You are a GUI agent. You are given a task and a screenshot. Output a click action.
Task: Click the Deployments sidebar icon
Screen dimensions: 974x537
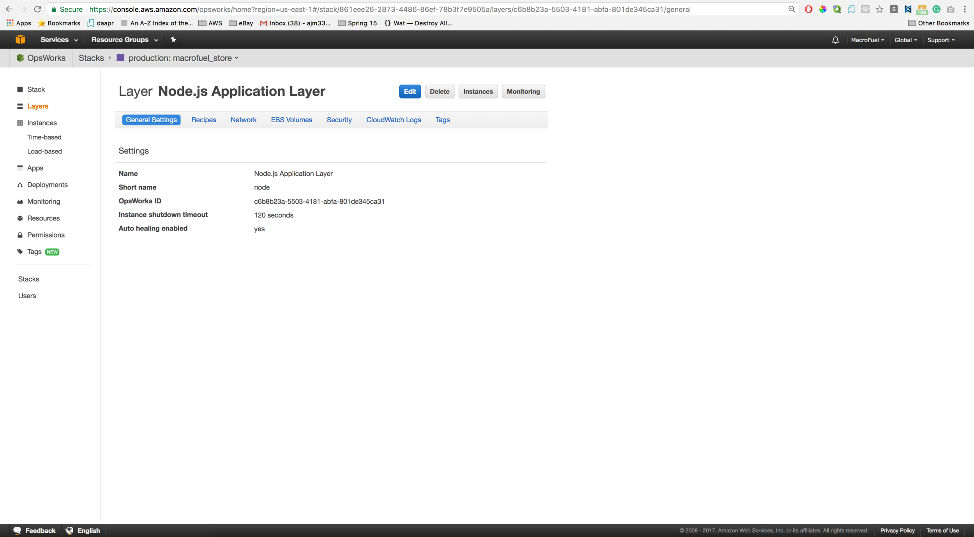tap(20, 185)
